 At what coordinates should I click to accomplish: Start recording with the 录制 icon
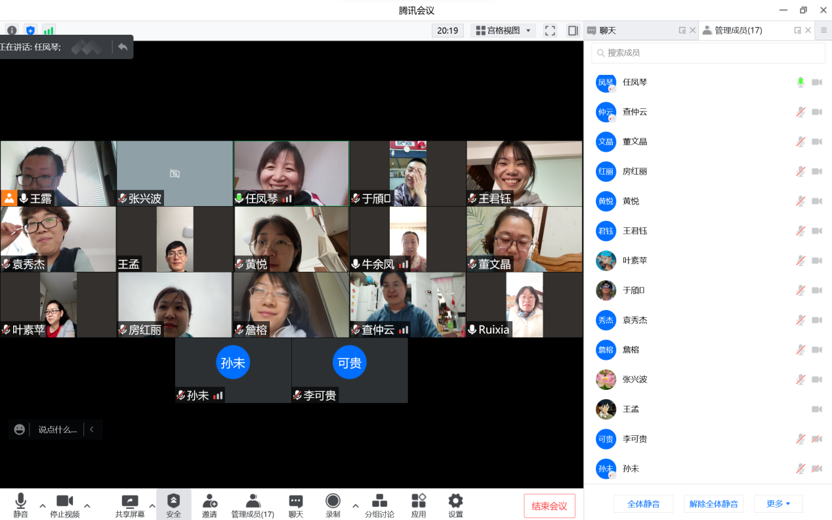point(333,502)
